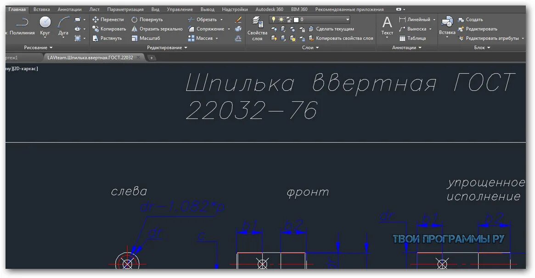
Task: Switch to the Аннотации ribbon tab
Action: [x=69, y=10]
